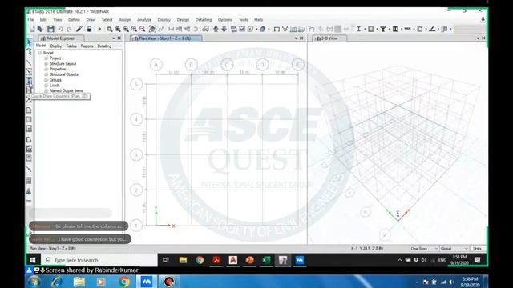Click the Units button in status bar
Viewport: 513px width, 288px height.
click(478, 249)
